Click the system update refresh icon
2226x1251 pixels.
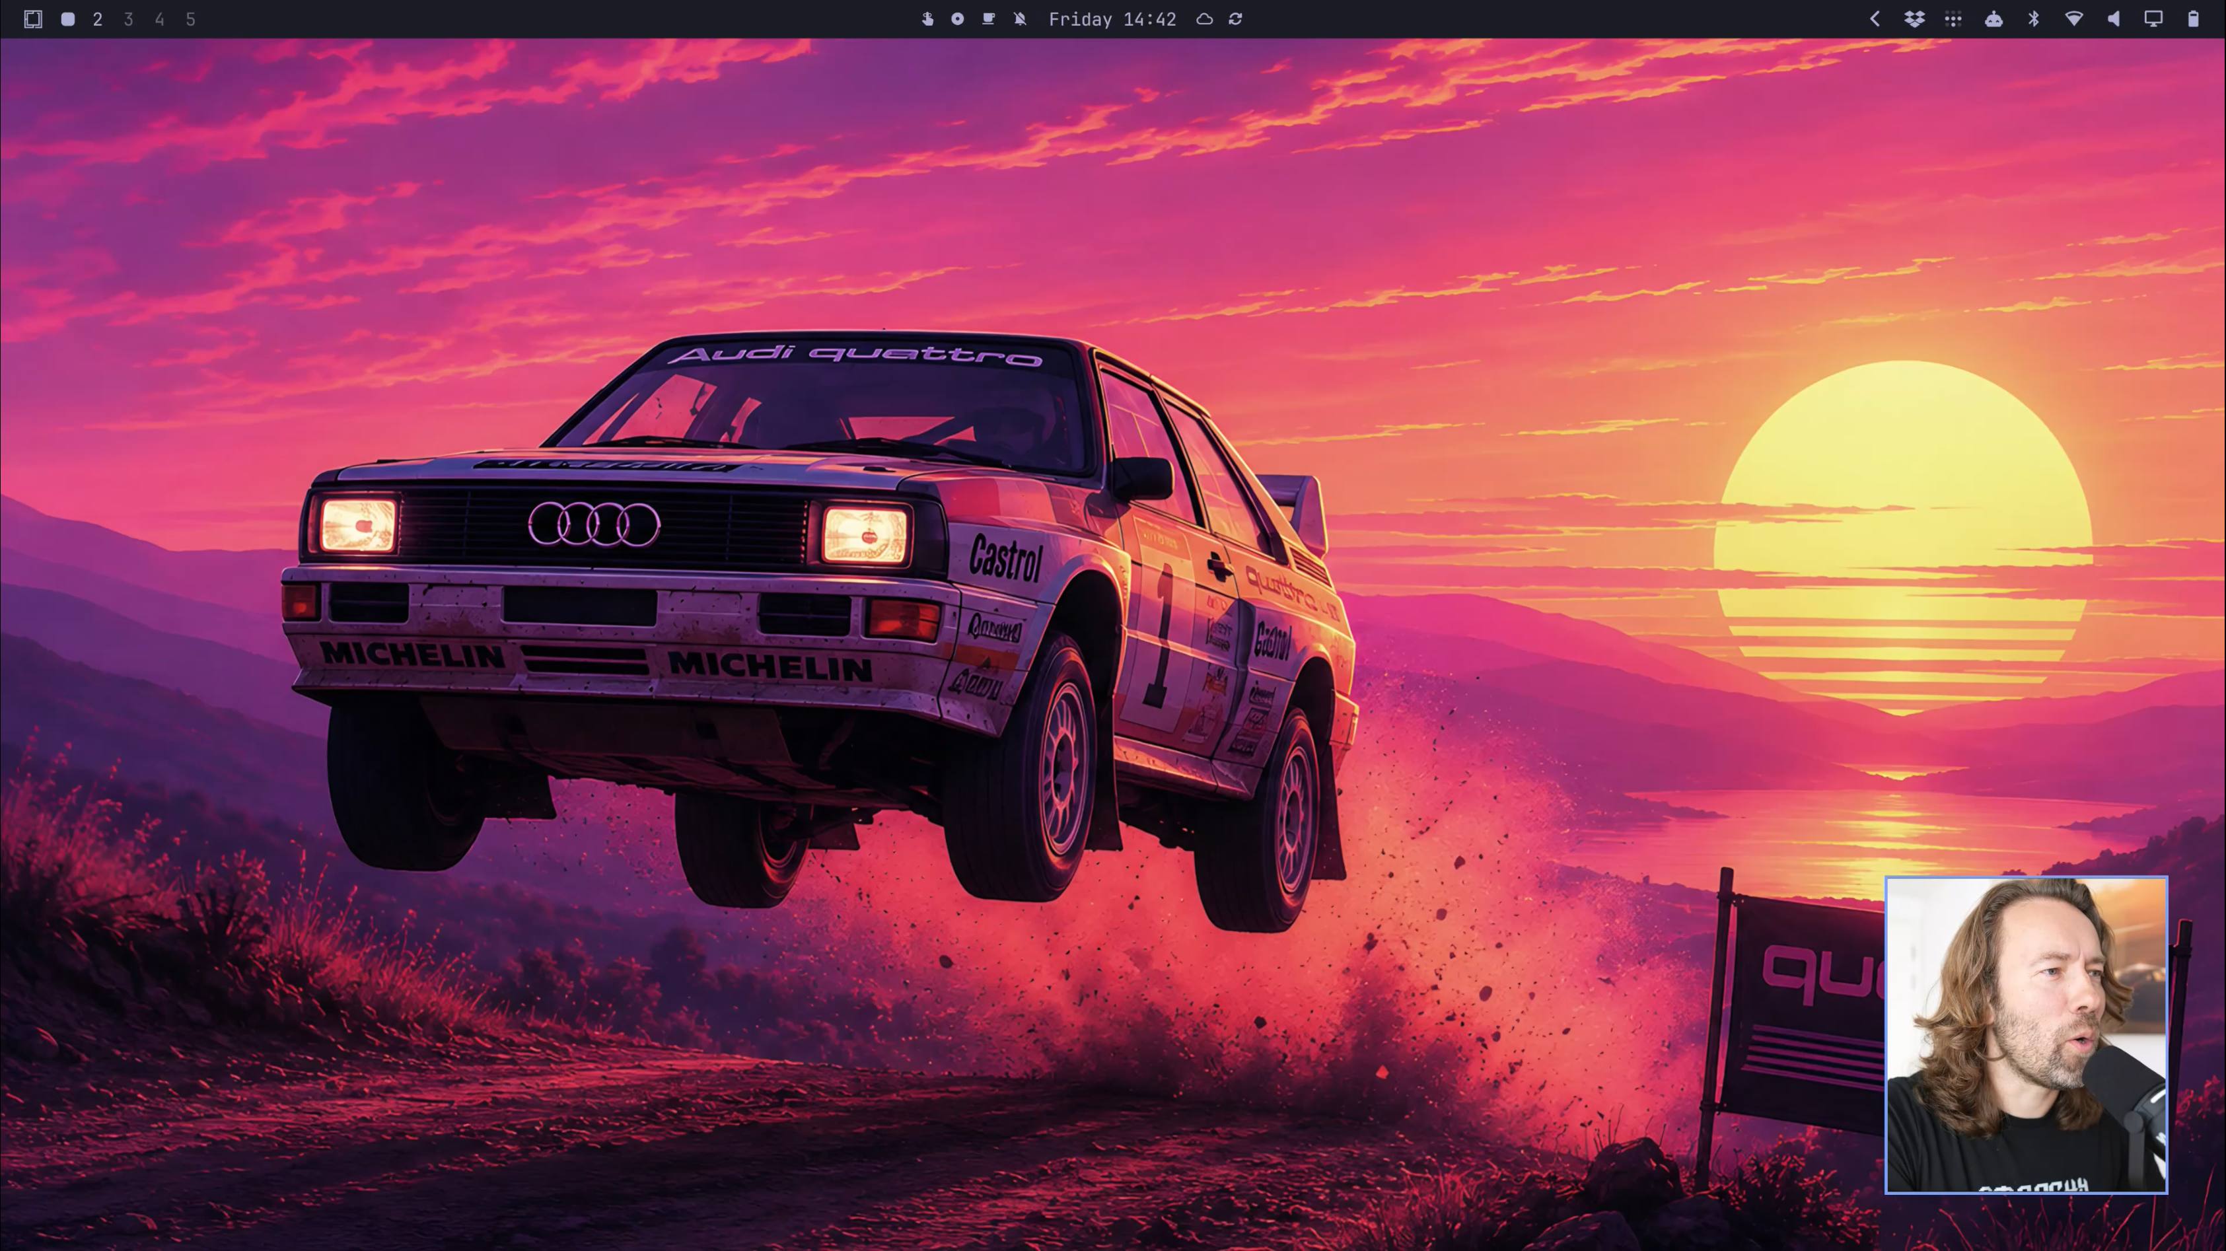[1236, 19]
